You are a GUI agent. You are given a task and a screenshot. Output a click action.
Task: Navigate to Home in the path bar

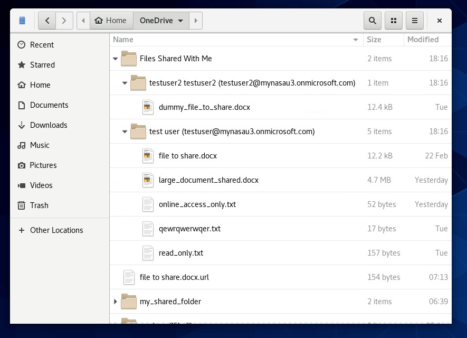coord(111,21)
